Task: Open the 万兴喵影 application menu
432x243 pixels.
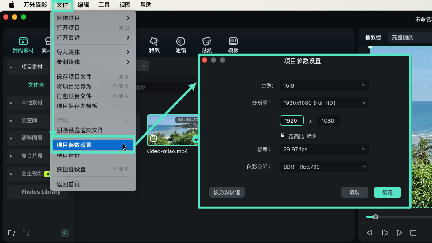Action: tap(35, 5)
